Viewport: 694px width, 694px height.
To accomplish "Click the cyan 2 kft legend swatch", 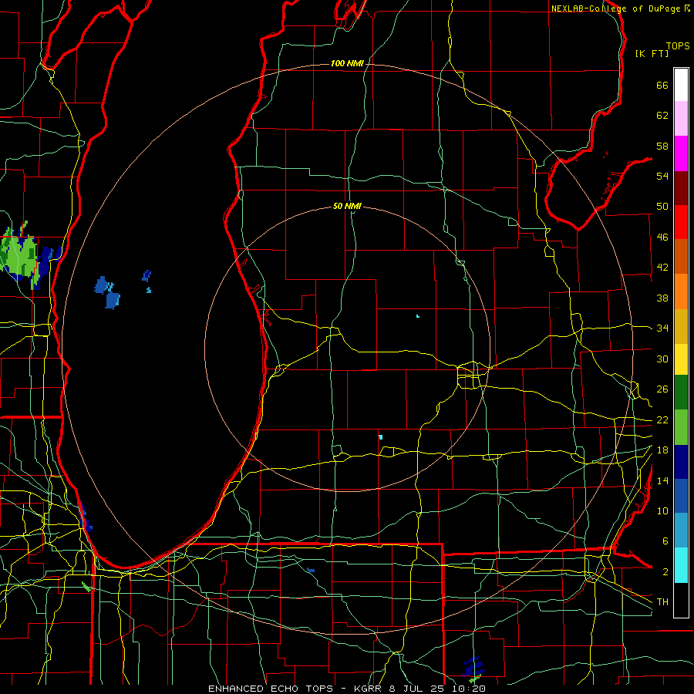I will click(x=681, y=565).
